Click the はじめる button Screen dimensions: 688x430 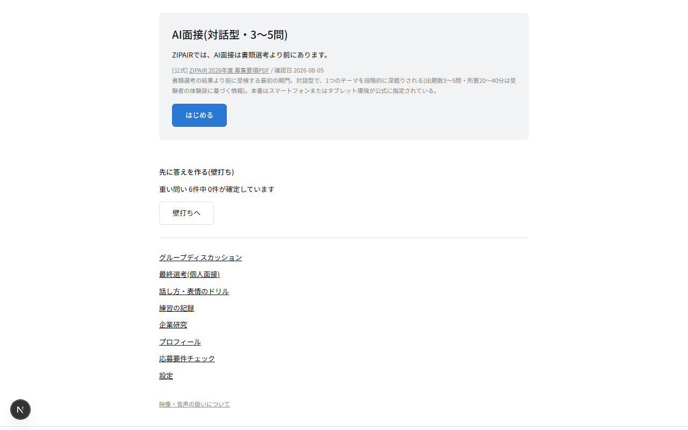coord(199,115)
